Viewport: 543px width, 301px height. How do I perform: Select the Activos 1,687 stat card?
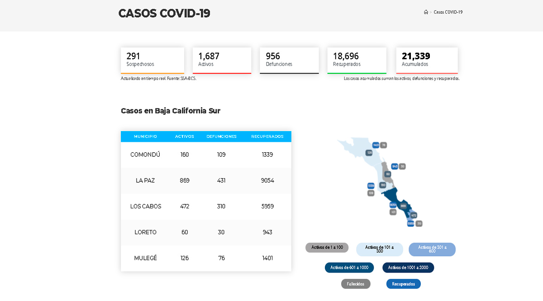pyautogui.click(x=222, y=60)
